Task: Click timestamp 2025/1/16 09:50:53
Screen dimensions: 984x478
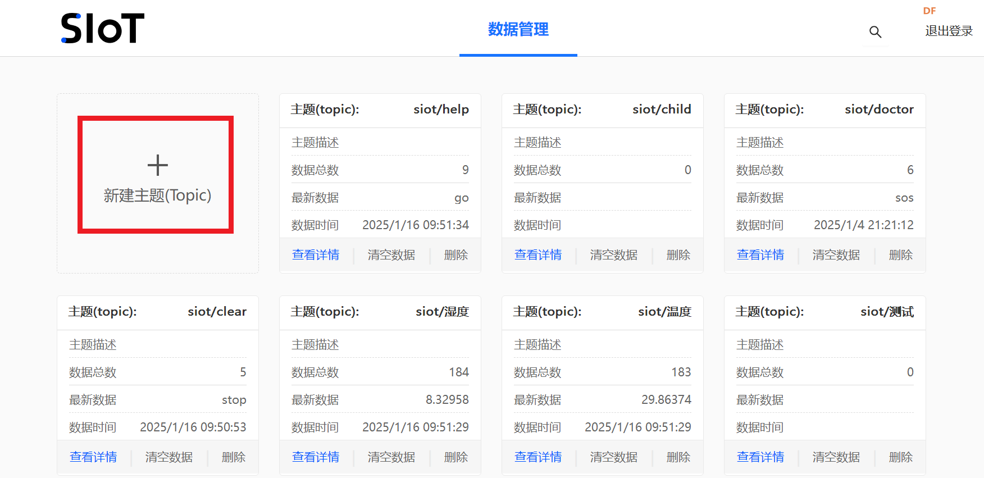Action: (193, 427)
